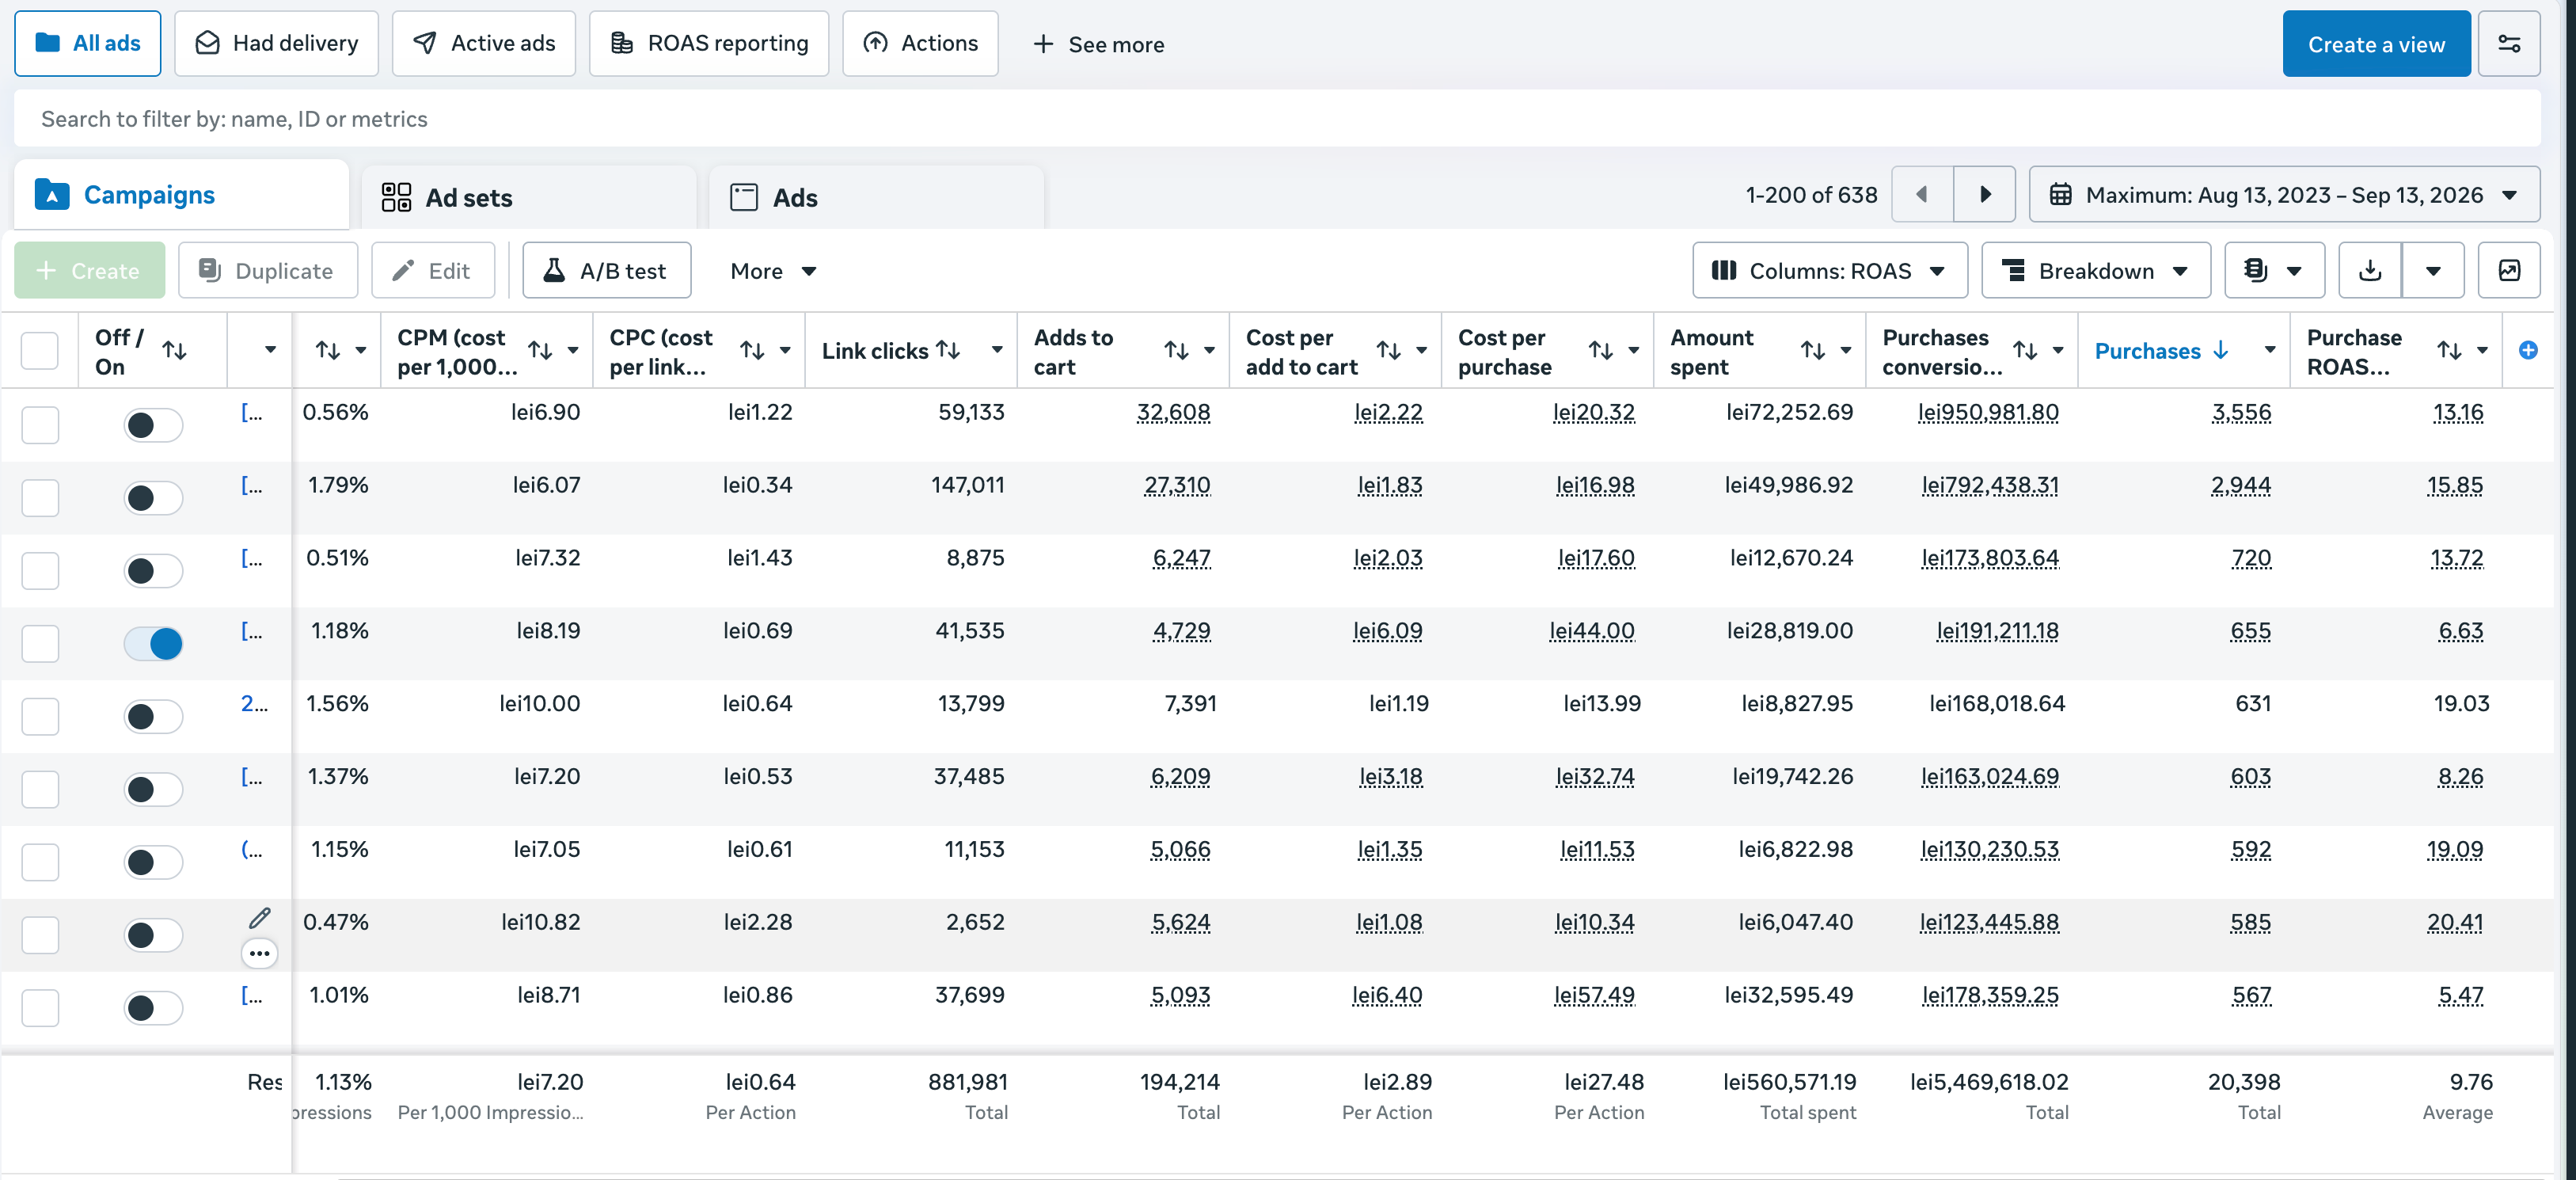Click the A/B test button
The image size is (2576, 1180).
coord(606,270)
